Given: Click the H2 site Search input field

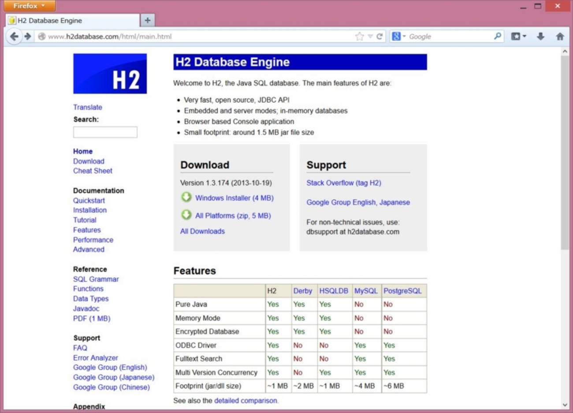Looking at the screenshot, I should 105,132.
